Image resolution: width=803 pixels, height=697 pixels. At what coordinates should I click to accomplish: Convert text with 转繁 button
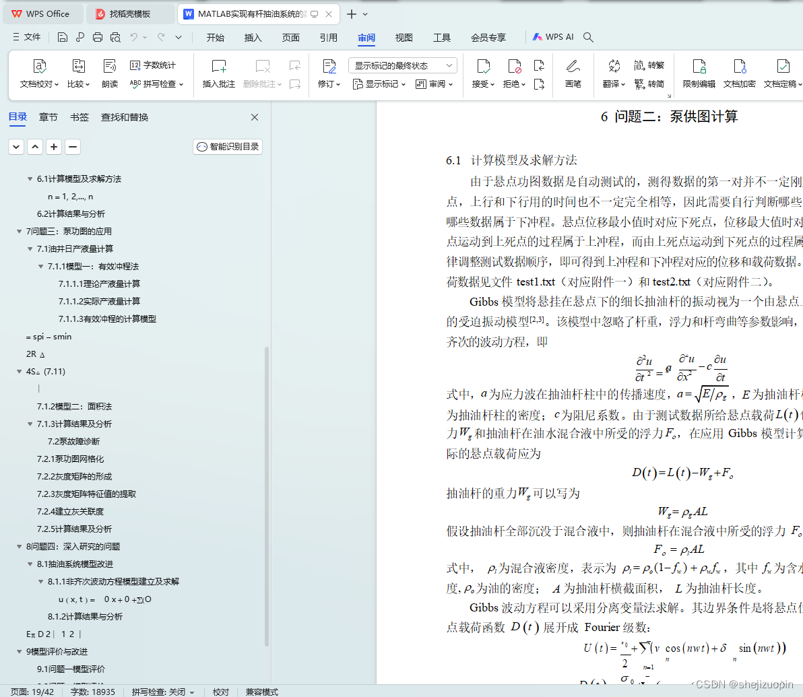point(649,65)
